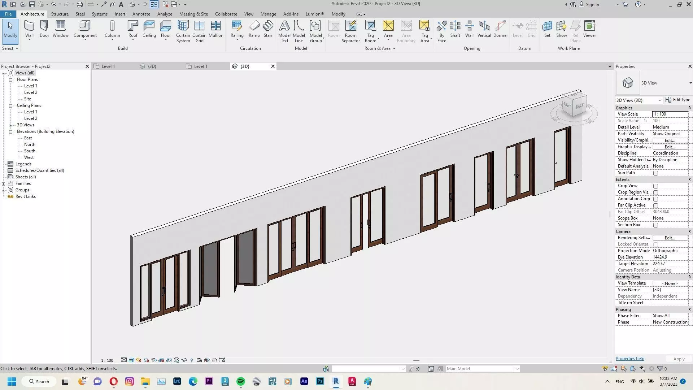Expand the Families tree node
This screenshot has width=693, height=390.
tap(4, 183)
